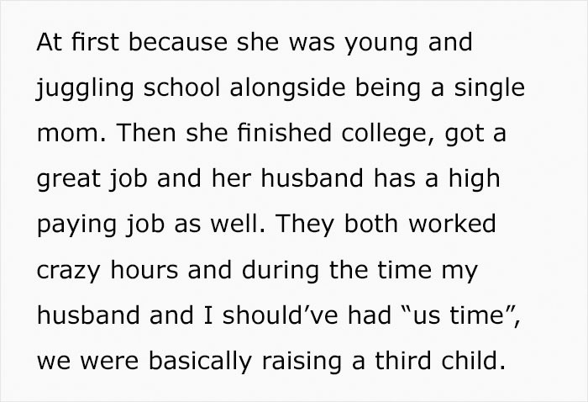Click the word "paying"
588x402 pixels.
pos(76,225)
